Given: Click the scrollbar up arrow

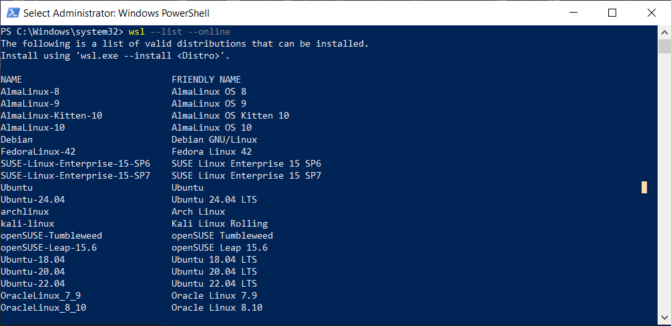Looking at the screenshot, I should point(664,31).
